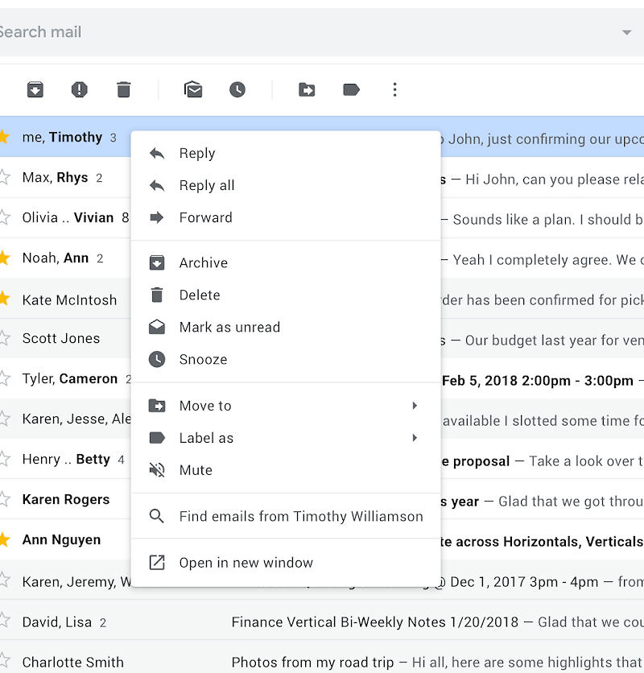Choose Open in new window
The height and width of the screenshot is (673, 644).
pos(246,563)
